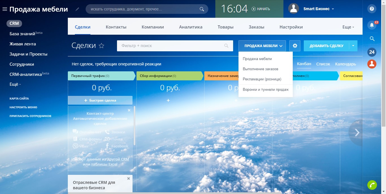Click the ДОБАВИТЬ СДЕЛКУ button
Viewport: 386px width, 194px height.
pos(326,46)
